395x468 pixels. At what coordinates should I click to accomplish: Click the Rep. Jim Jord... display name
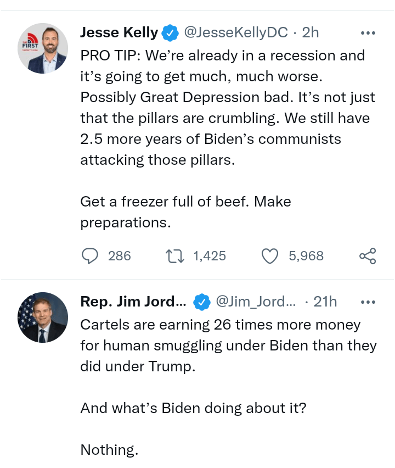coord(133,302)
